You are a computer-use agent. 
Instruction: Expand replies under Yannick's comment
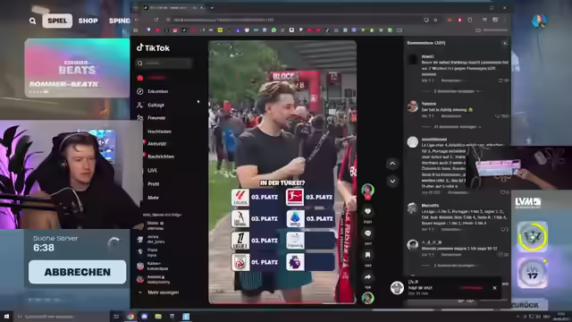tap(456, 127)
